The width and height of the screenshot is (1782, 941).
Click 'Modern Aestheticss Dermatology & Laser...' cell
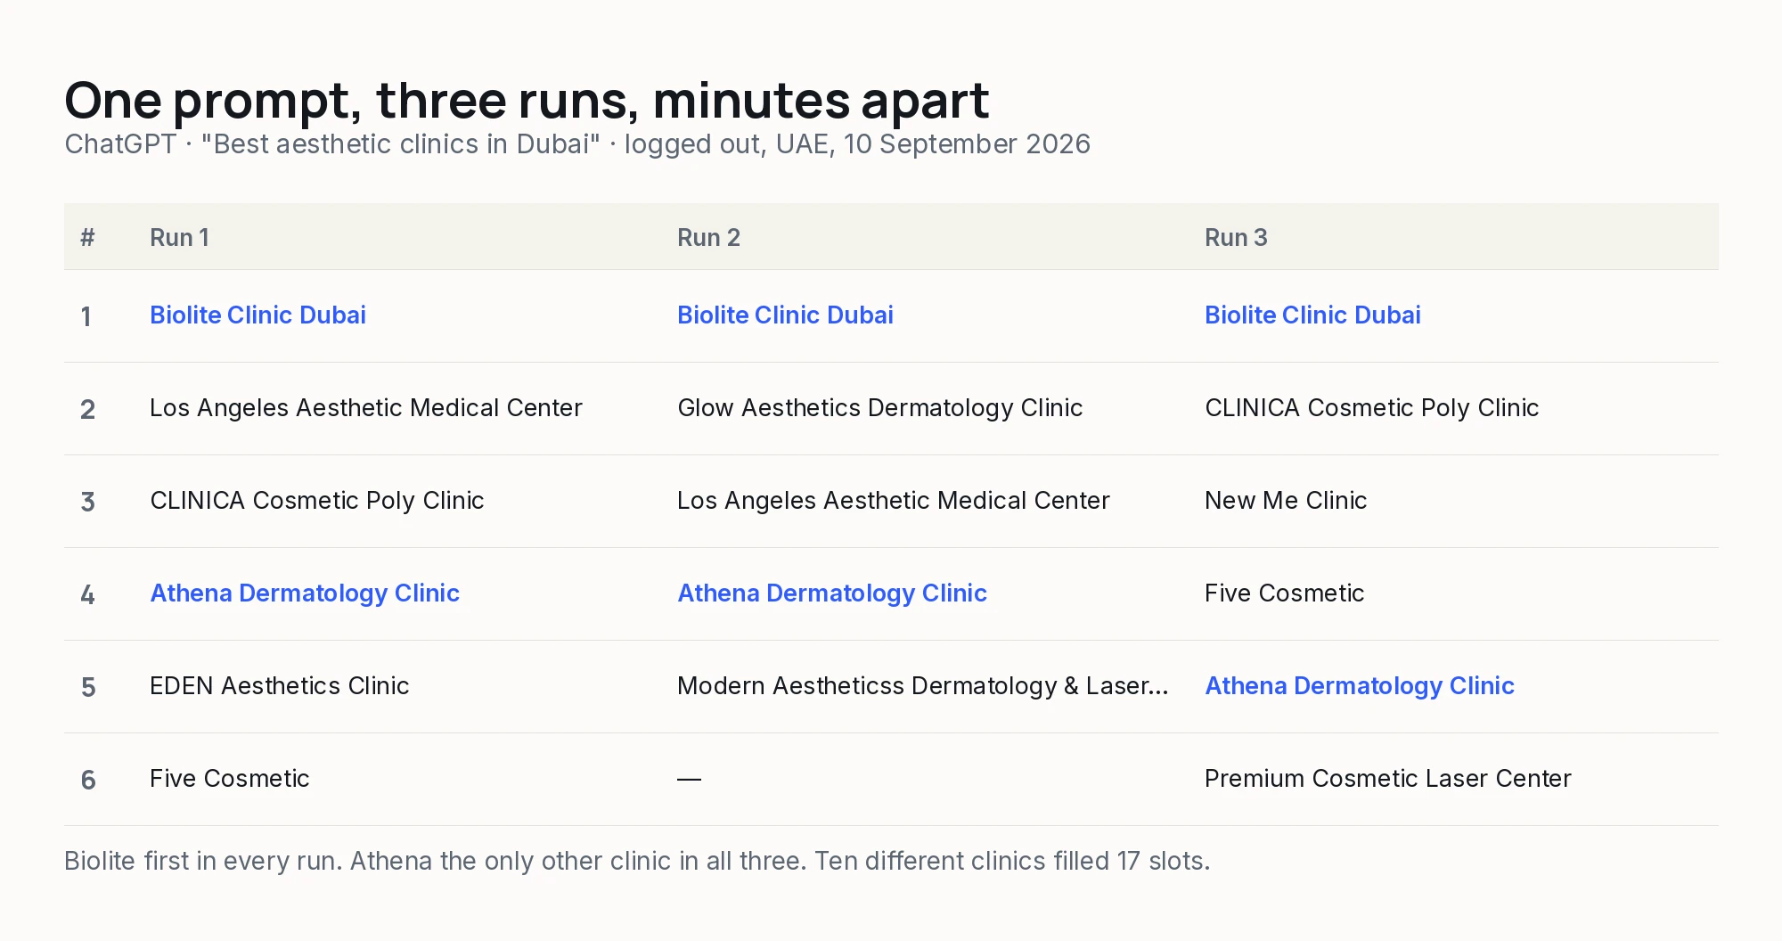click(x=922, y=685)
